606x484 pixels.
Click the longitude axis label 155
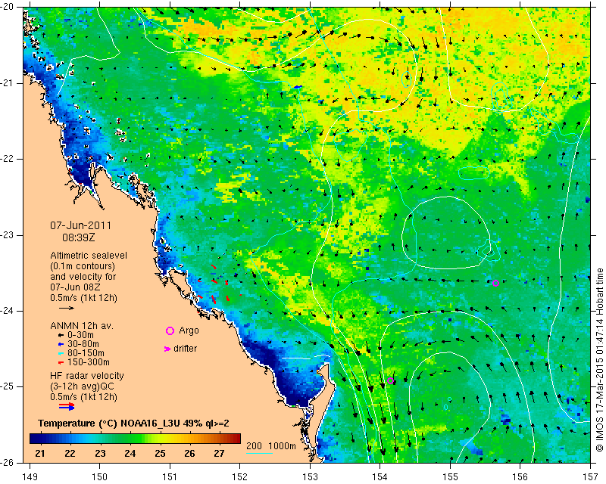[x=450, y=477]
